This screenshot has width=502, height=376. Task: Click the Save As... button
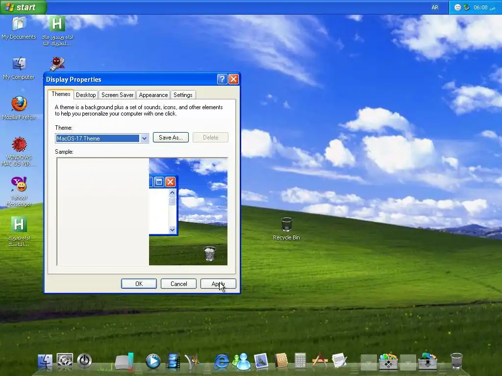coord(171,138)
